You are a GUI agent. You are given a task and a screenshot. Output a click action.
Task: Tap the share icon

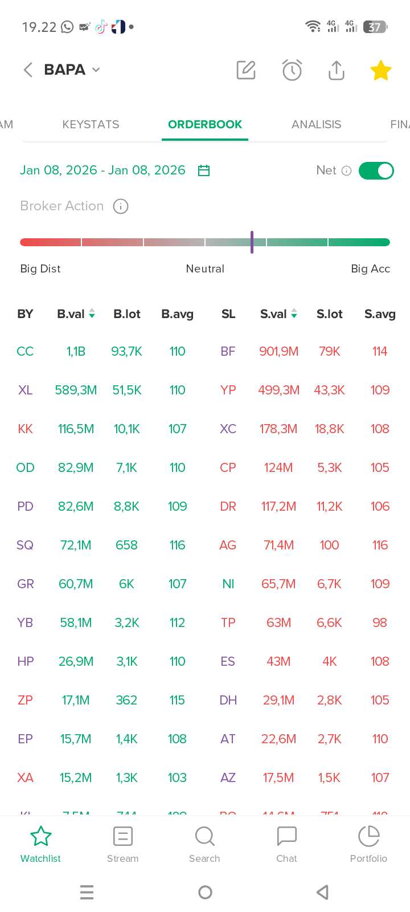click(337, 70)
